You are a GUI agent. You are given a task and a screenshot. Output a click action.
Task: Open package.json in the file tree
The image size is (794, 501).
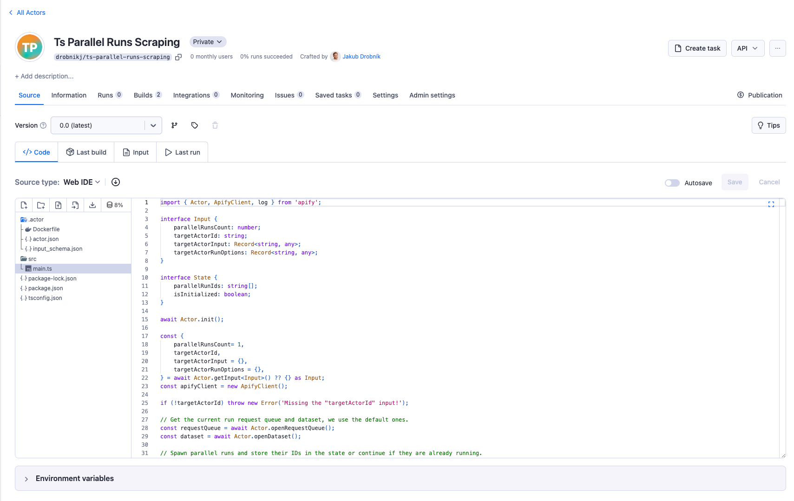coord(46,288)
